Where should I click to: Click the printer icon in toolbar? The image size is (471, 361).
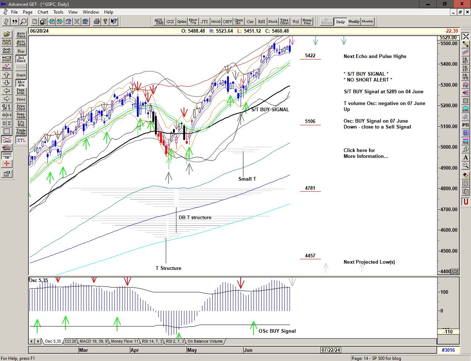pos(96,22)
